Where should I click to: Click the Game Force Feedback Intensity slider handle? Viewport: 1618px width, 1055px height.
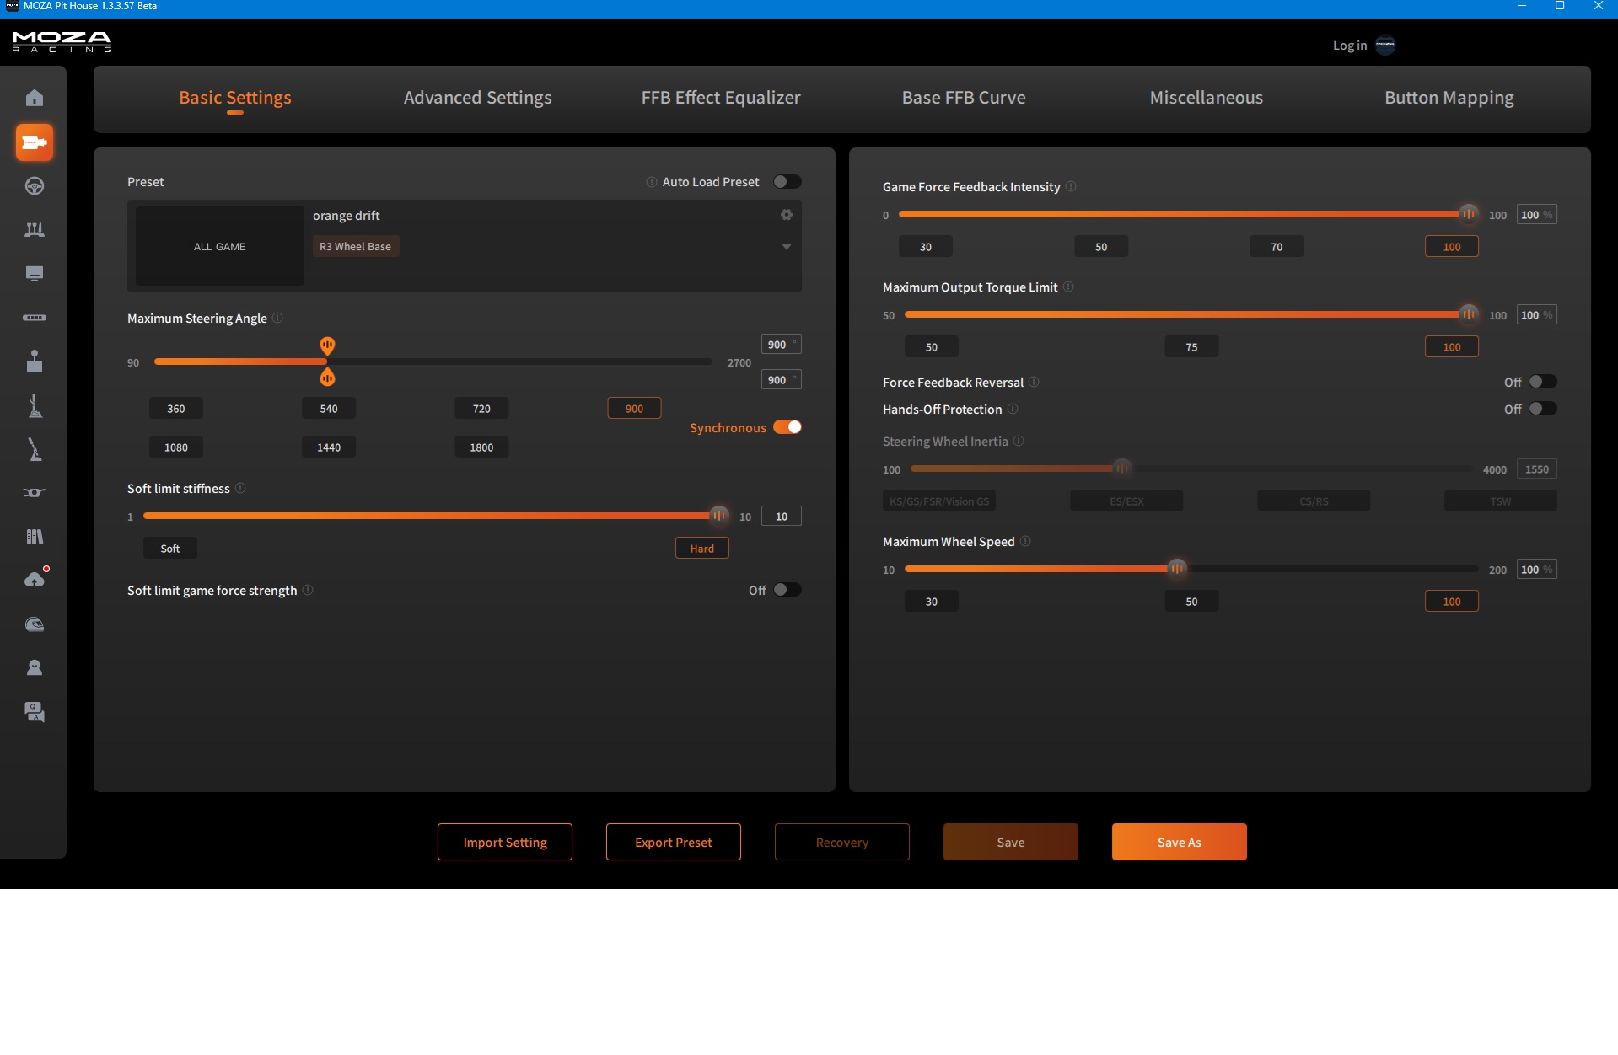tap(1469, 214)
